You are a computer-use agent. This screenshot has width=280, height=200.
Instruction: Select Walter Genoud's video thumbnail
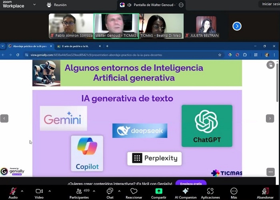(x=116, y=26)
